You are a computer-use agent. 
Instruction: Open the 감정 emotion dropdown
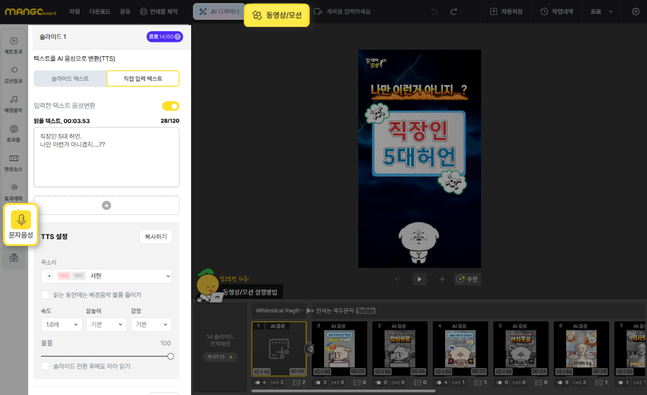[151, 324]
